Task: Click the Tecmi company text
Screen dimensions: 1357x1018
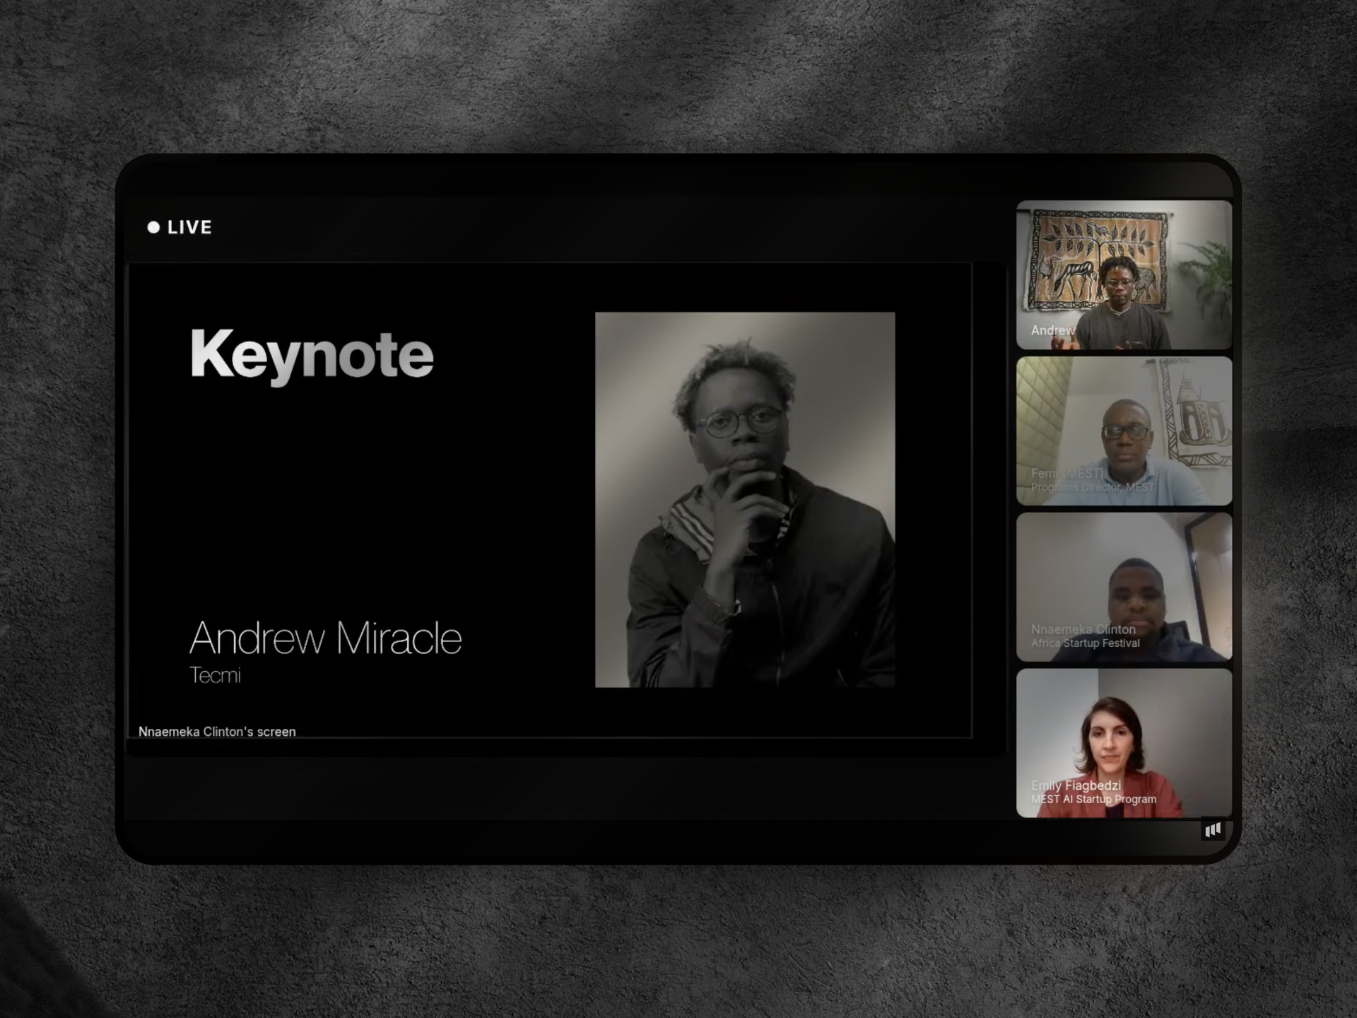Action: tap(215, 675)
